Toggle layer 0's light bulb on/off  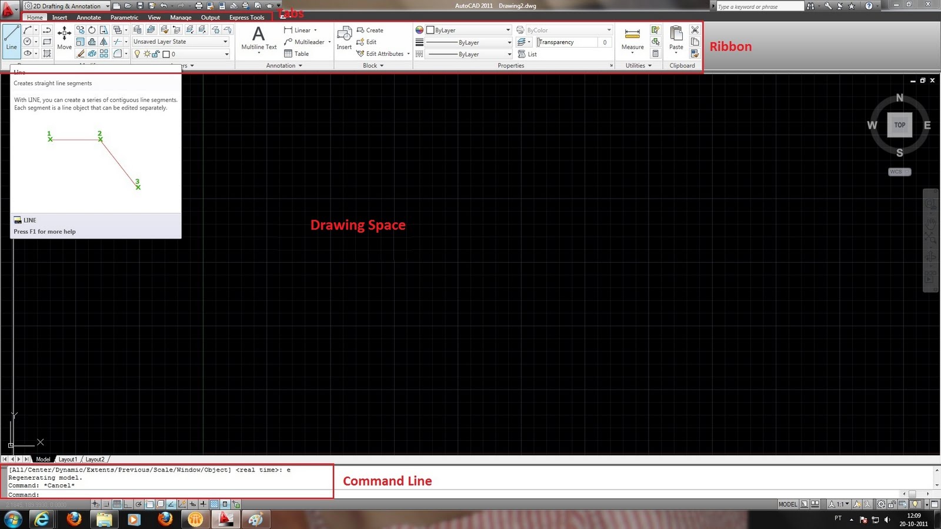(x=136, y=53)
